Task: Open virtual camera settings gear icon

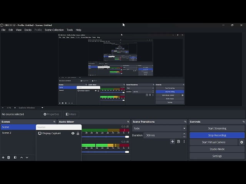Action: point(241,142)
